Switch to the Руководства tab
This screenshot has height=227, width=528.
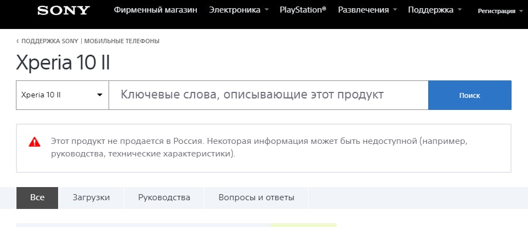164,198
